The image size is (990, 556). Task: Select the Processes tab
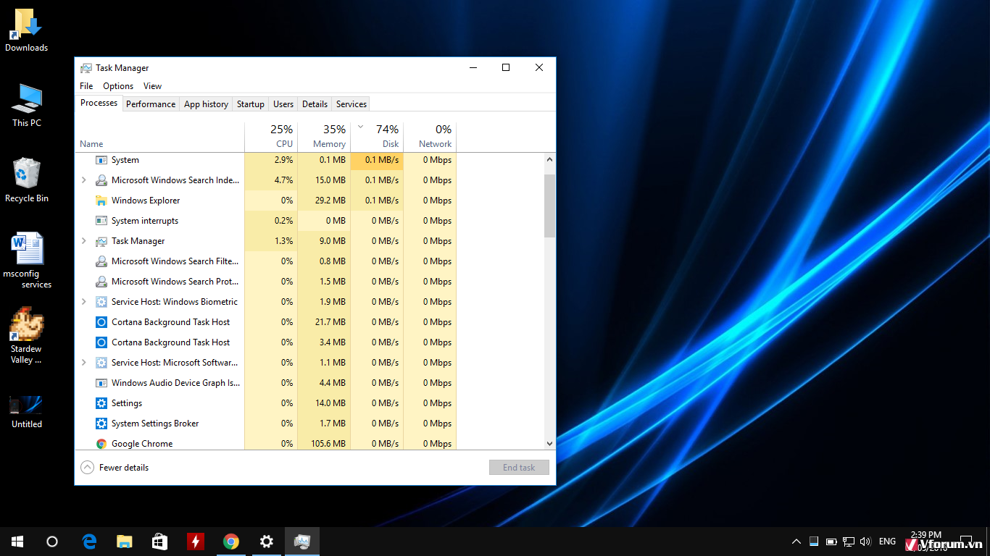pyautogui.click(x=99, y=103)
